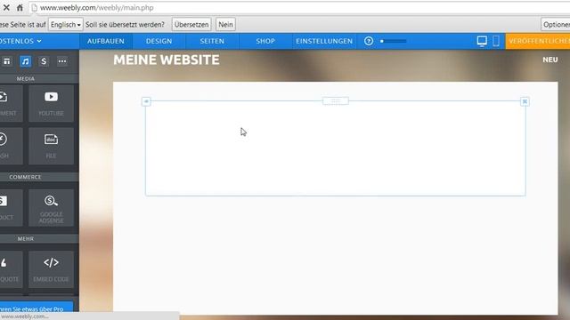Select the YouTube element

[51, 103]
